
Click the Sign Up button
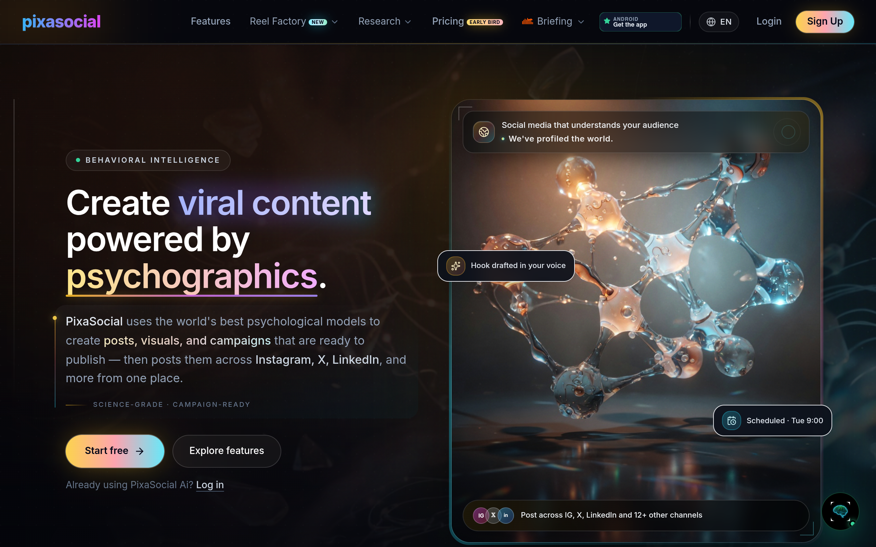click(825, 22)
